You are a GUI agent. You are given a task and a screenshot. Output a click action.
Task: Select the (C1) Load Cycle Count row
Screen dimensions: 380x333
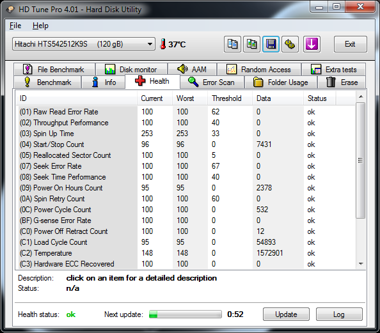click(x=186, y=242)
